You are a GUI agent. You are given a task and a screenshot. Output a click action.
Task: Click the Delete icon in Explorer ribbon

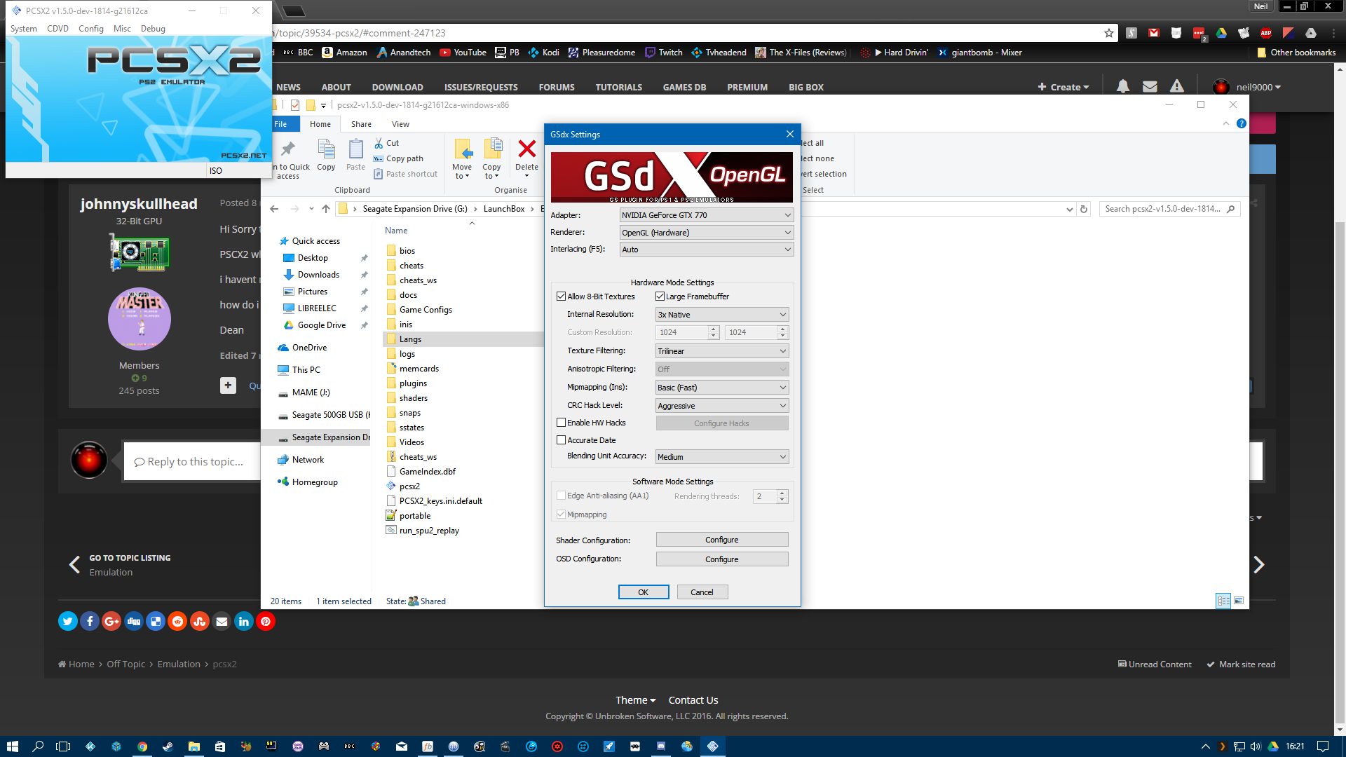(x=526, y=149)
